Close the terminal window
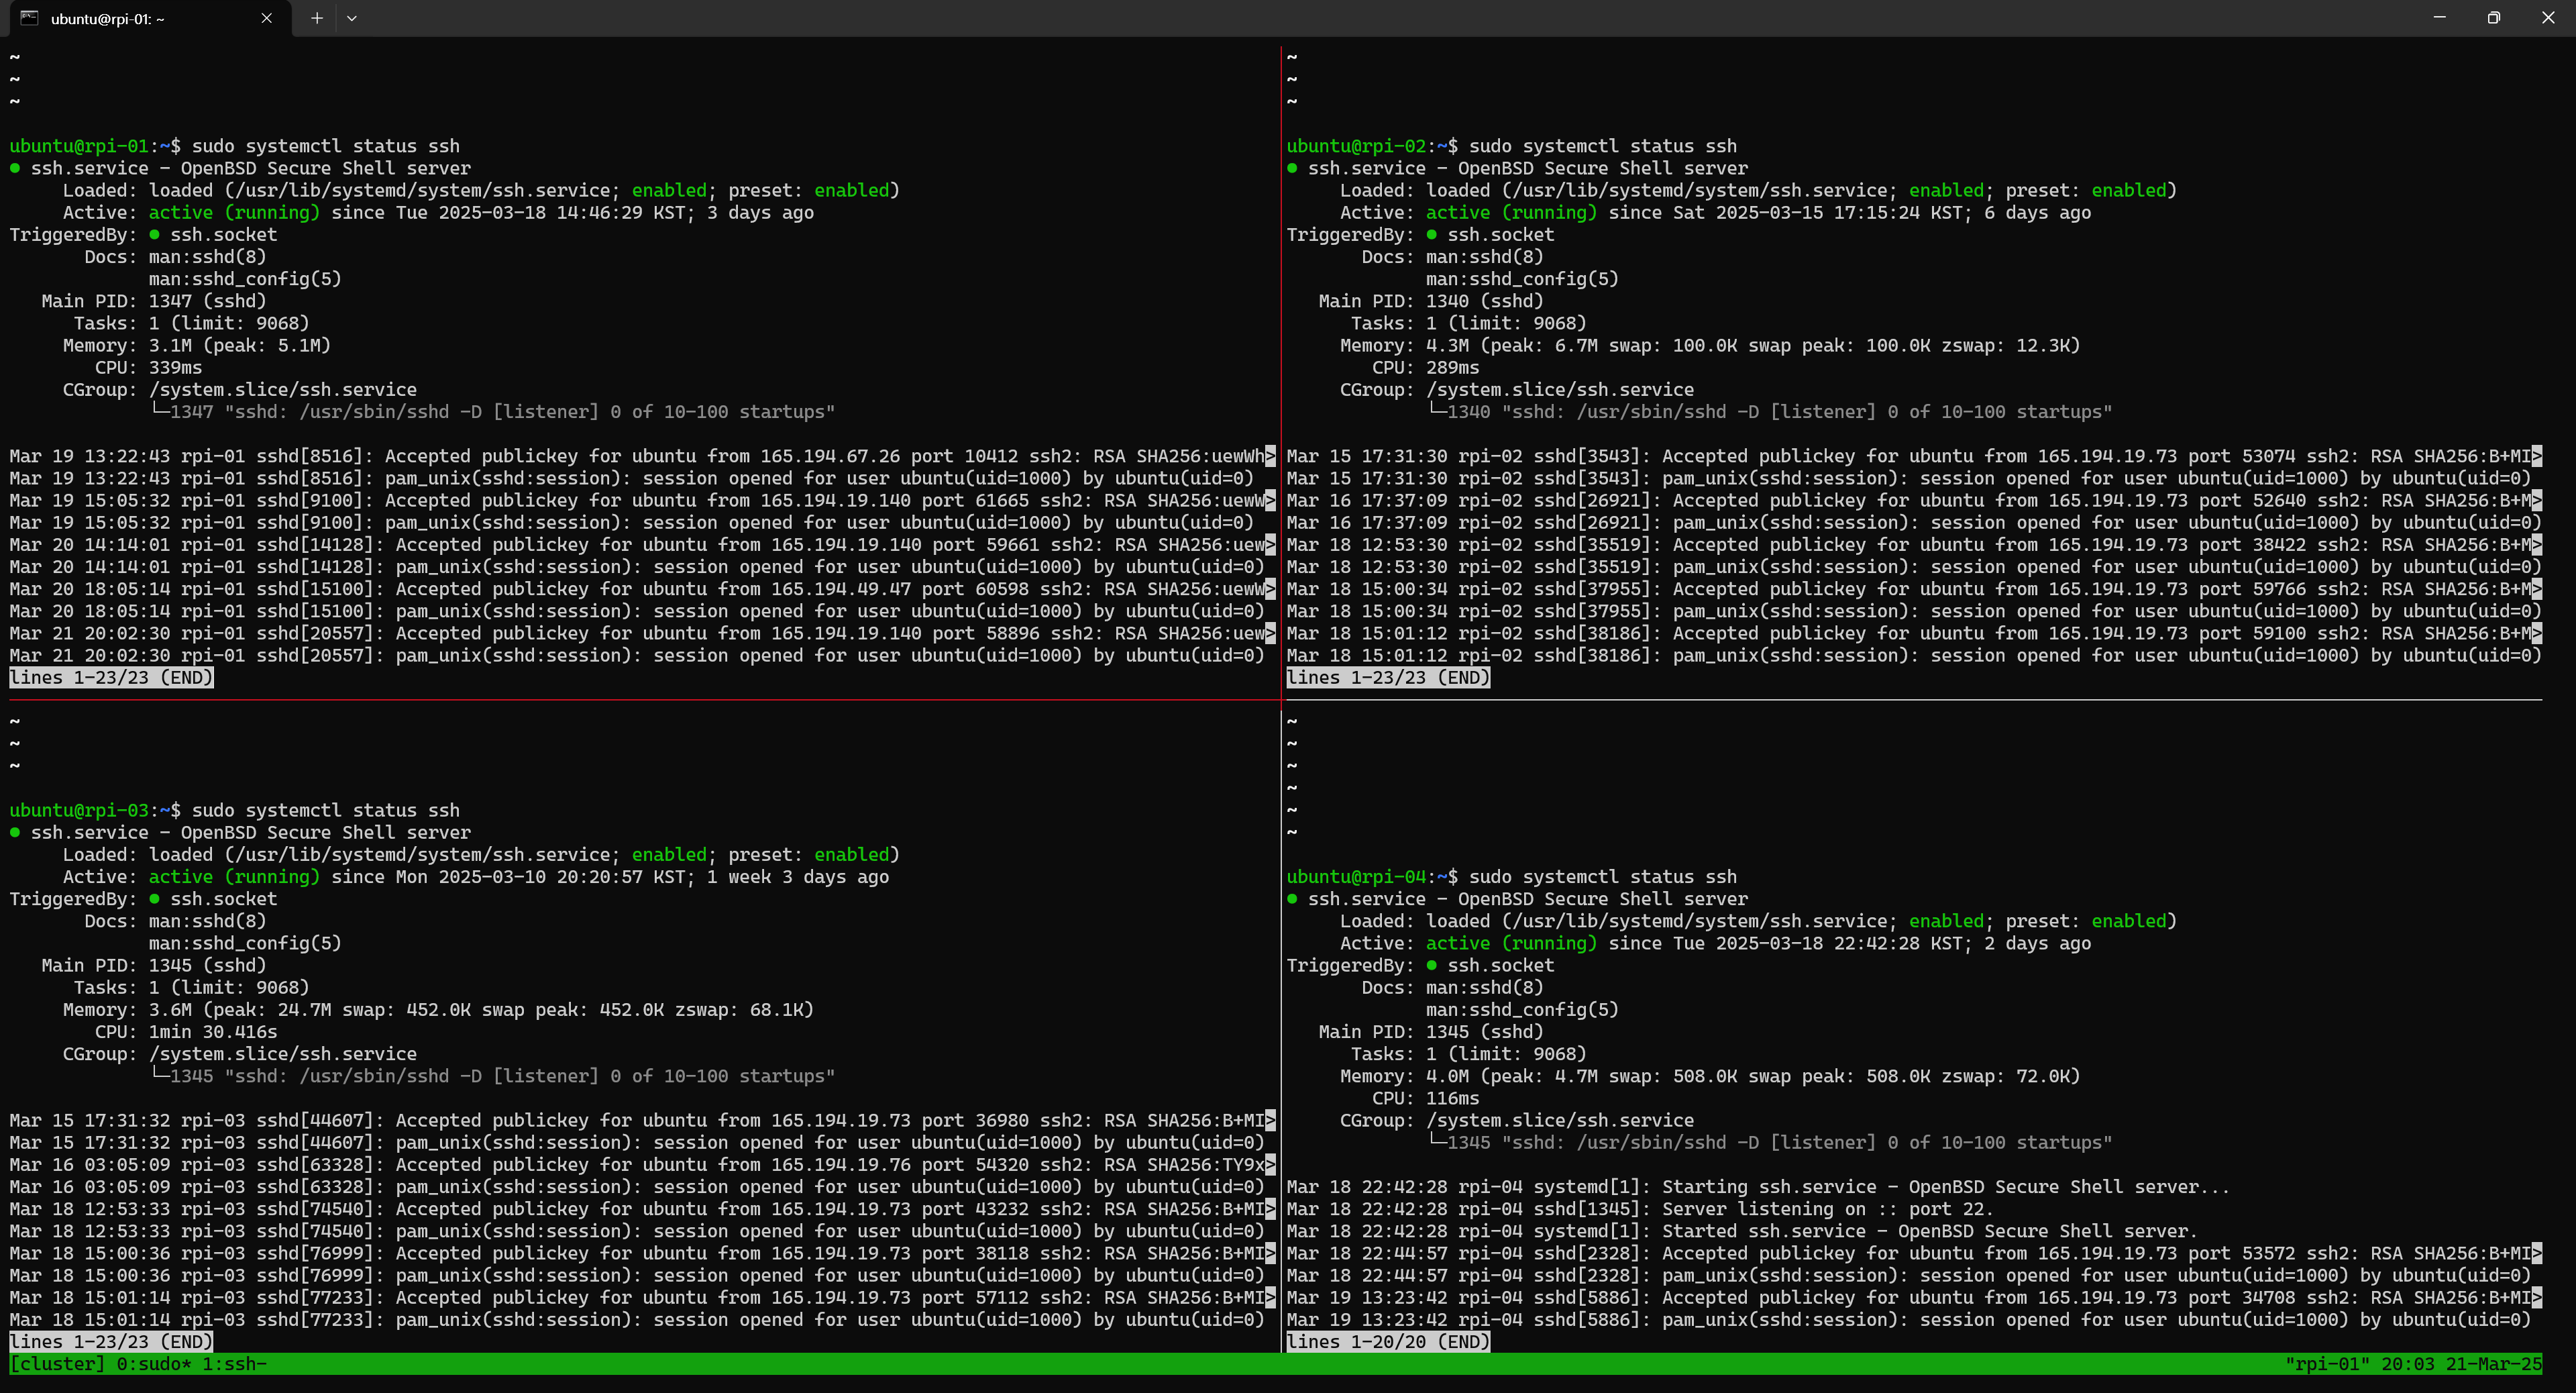2576x1393 pixels. 2547,18
